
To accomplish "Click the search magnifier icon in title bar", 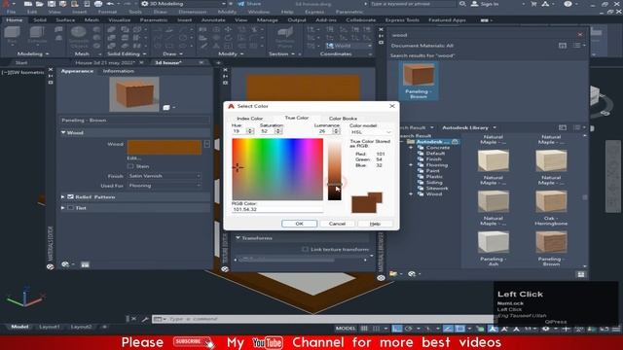I will pos(462,4).
